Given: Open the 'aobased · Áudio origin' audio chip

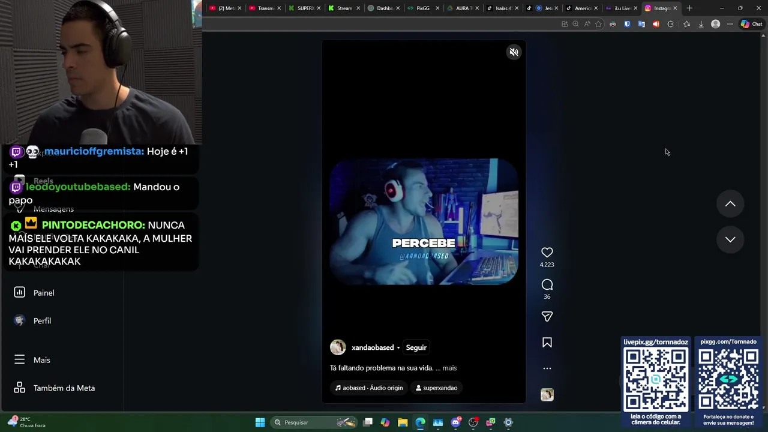Looking at the screenshot, I should click(369, 388).
